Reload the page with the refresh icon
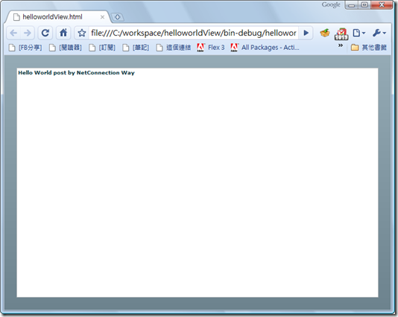This screenshot has width=398, height=317. point(45,33)
